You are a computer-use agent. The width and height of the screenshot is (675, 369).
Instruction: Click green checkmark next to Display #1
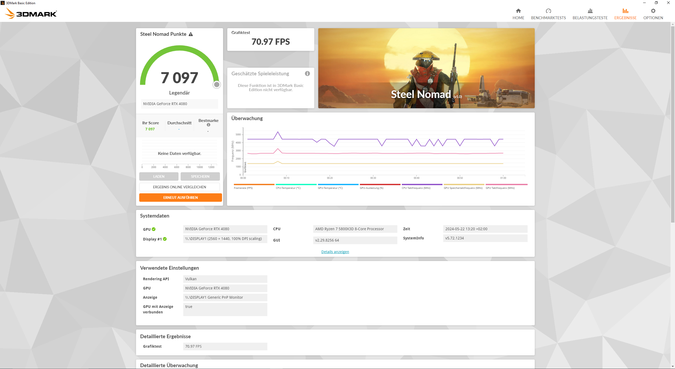point(165,239)
